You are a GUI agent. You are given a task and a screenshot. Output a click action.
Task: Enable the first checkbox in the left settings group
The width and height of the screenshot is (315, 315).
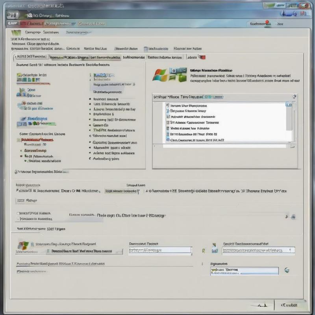click(17, 213)
